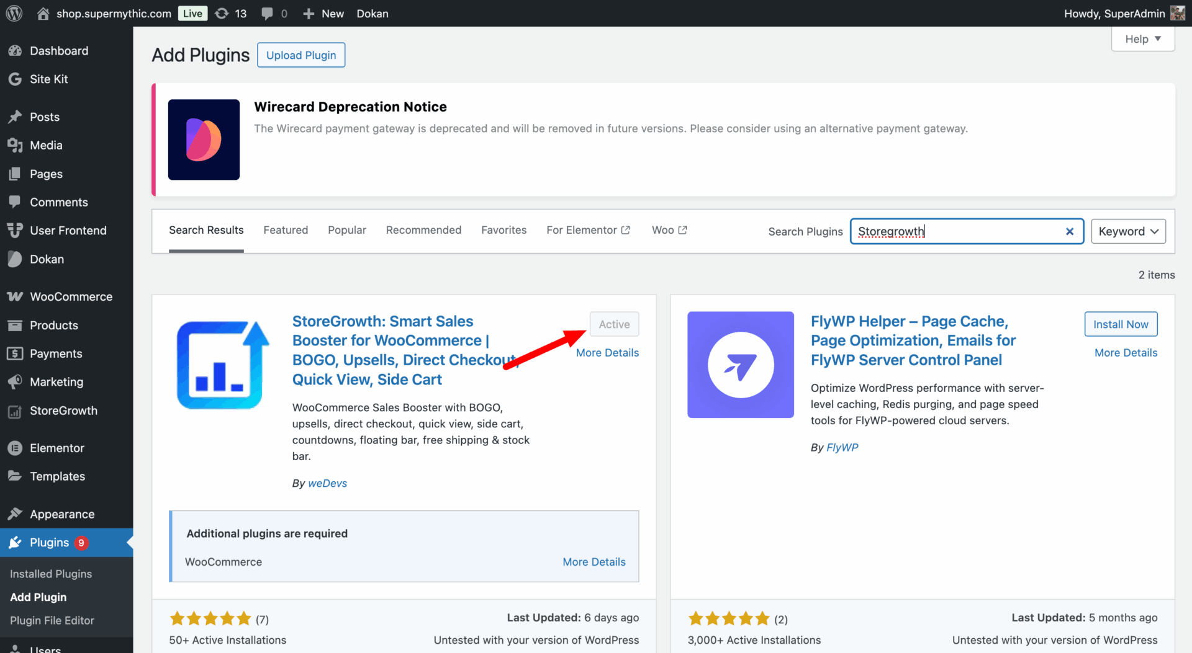
Task: Click the Dashboard gauge icon in sidebar
Action: click(x=15, y=51)
